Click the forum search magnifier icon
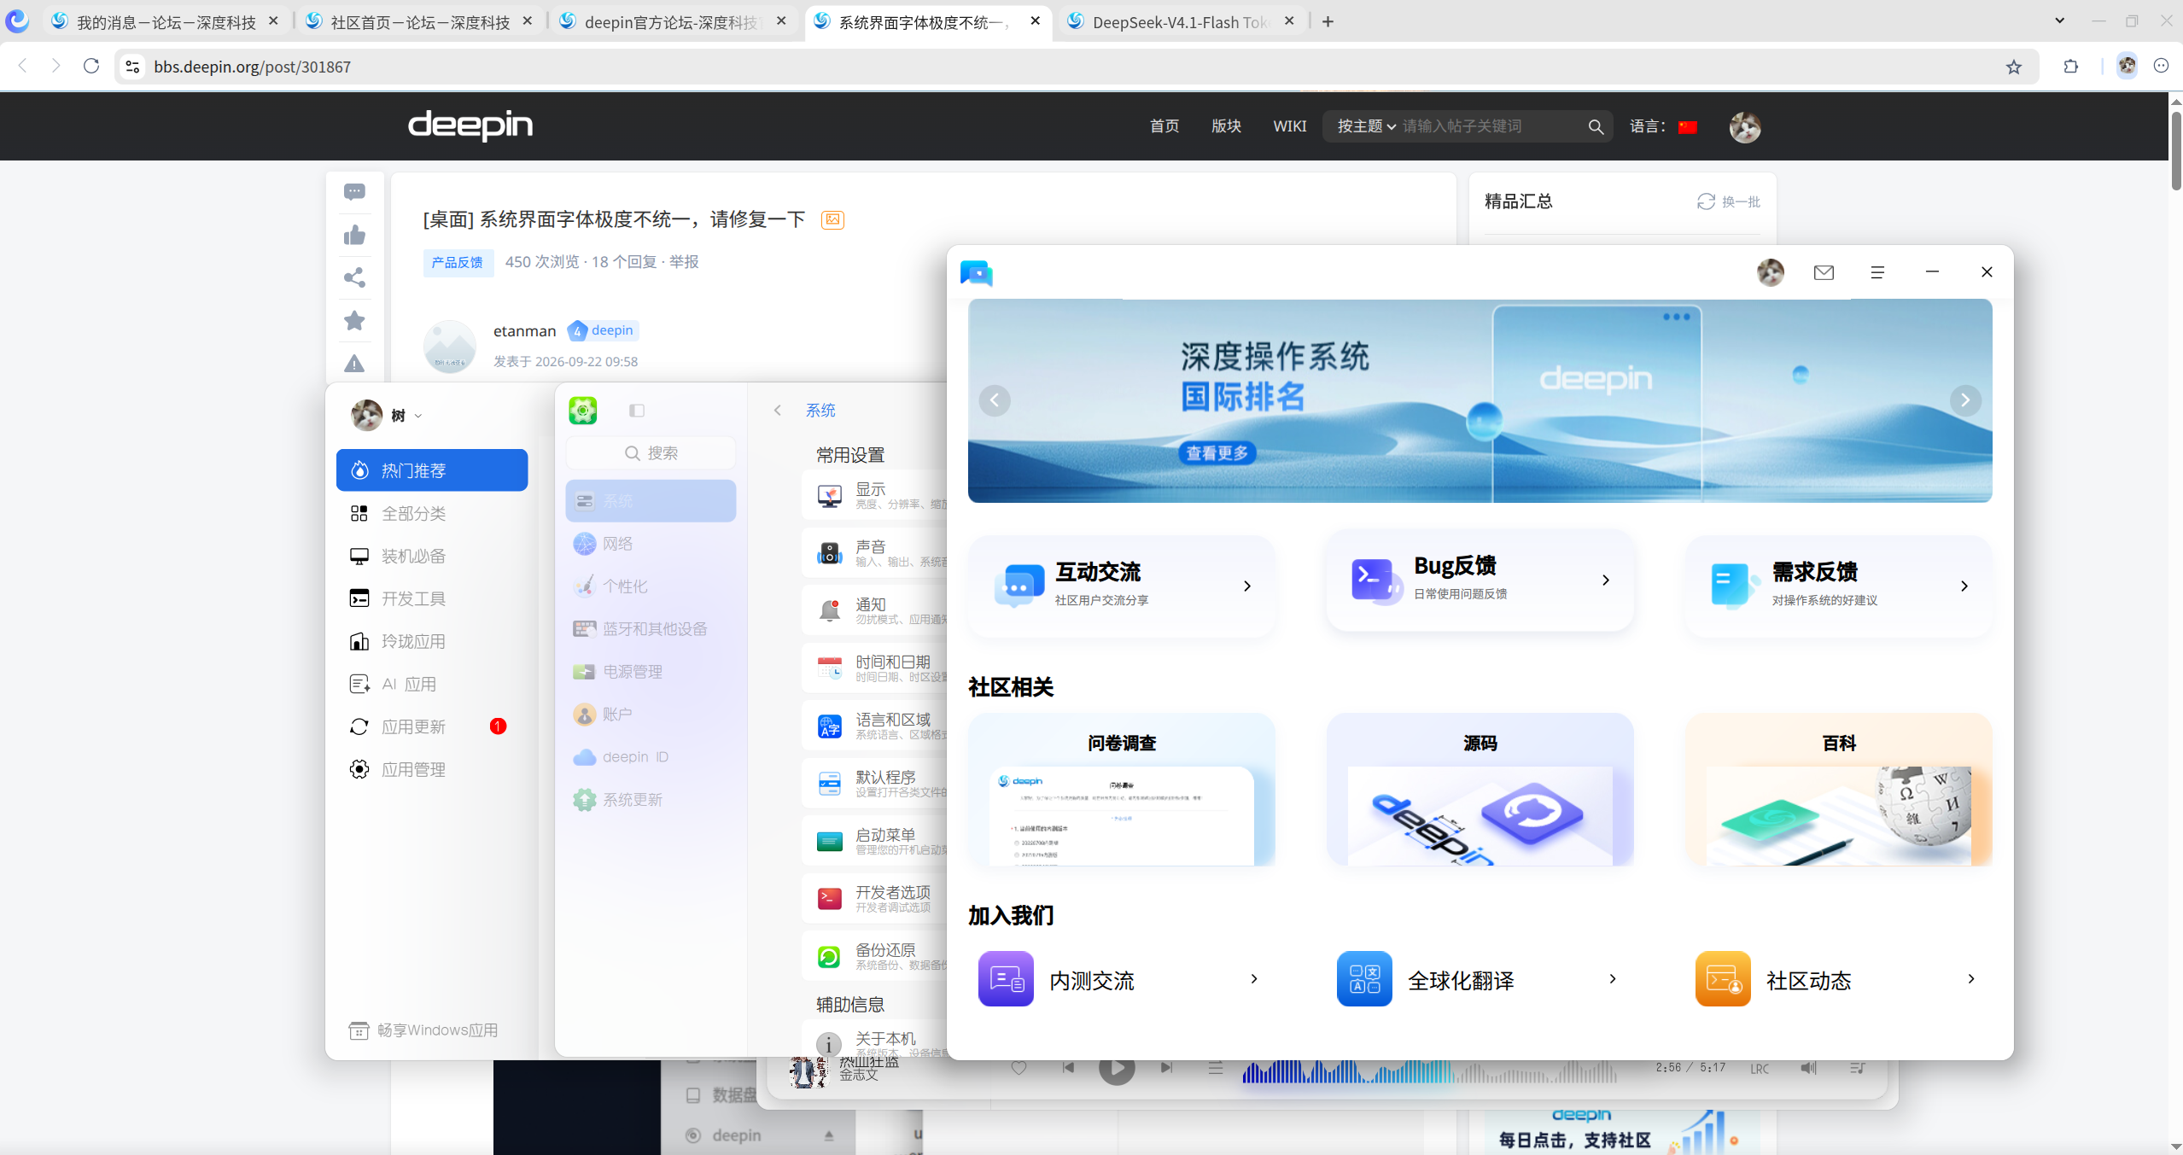Image resolution: width=2183 pixels, height=1155 pixels. click(1595, 126)
